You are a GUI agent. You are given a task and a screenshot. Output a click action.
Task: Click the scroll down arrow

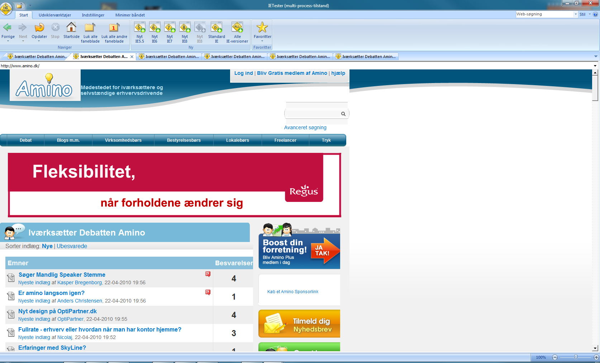(595, 348)
